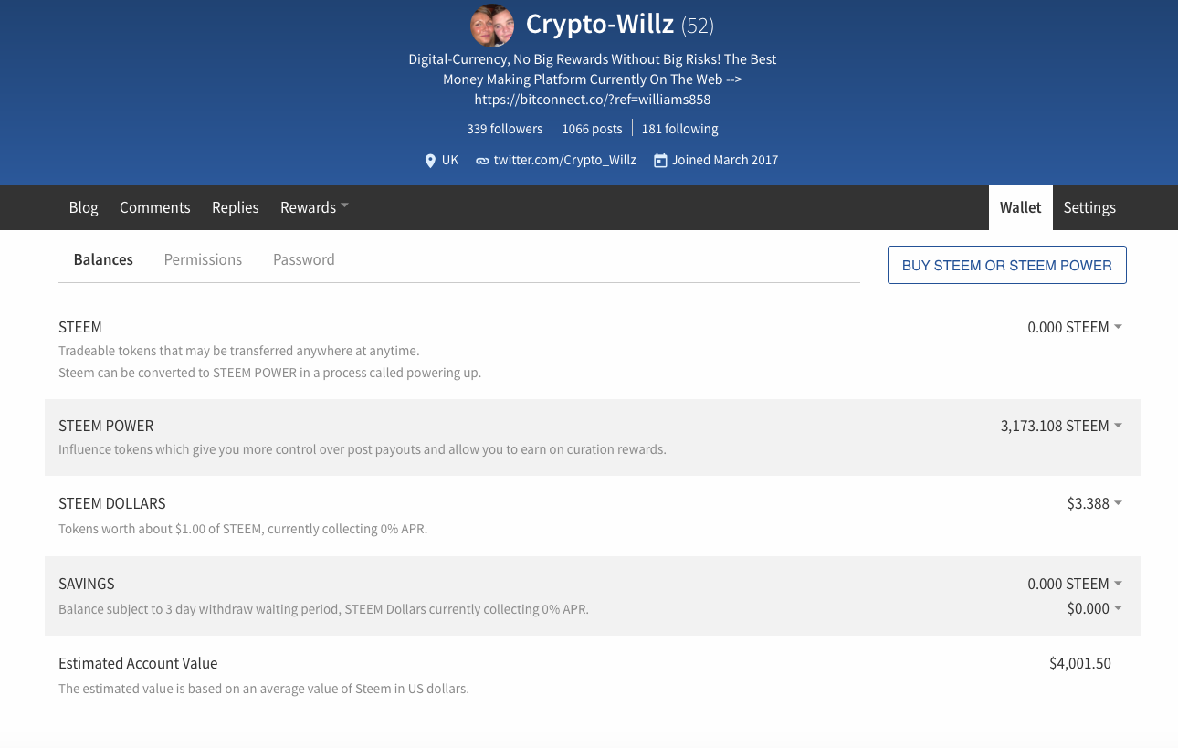Switch to the Password sub-tab
1178x748 pixels.
pyautogui.click(x=303, y=259)
